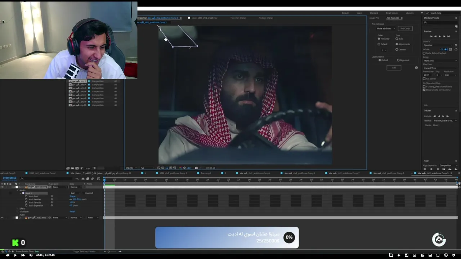Select Camera type radio button
Image resolution: width=461 pixels, height=259 pixels.
point(397,49)
